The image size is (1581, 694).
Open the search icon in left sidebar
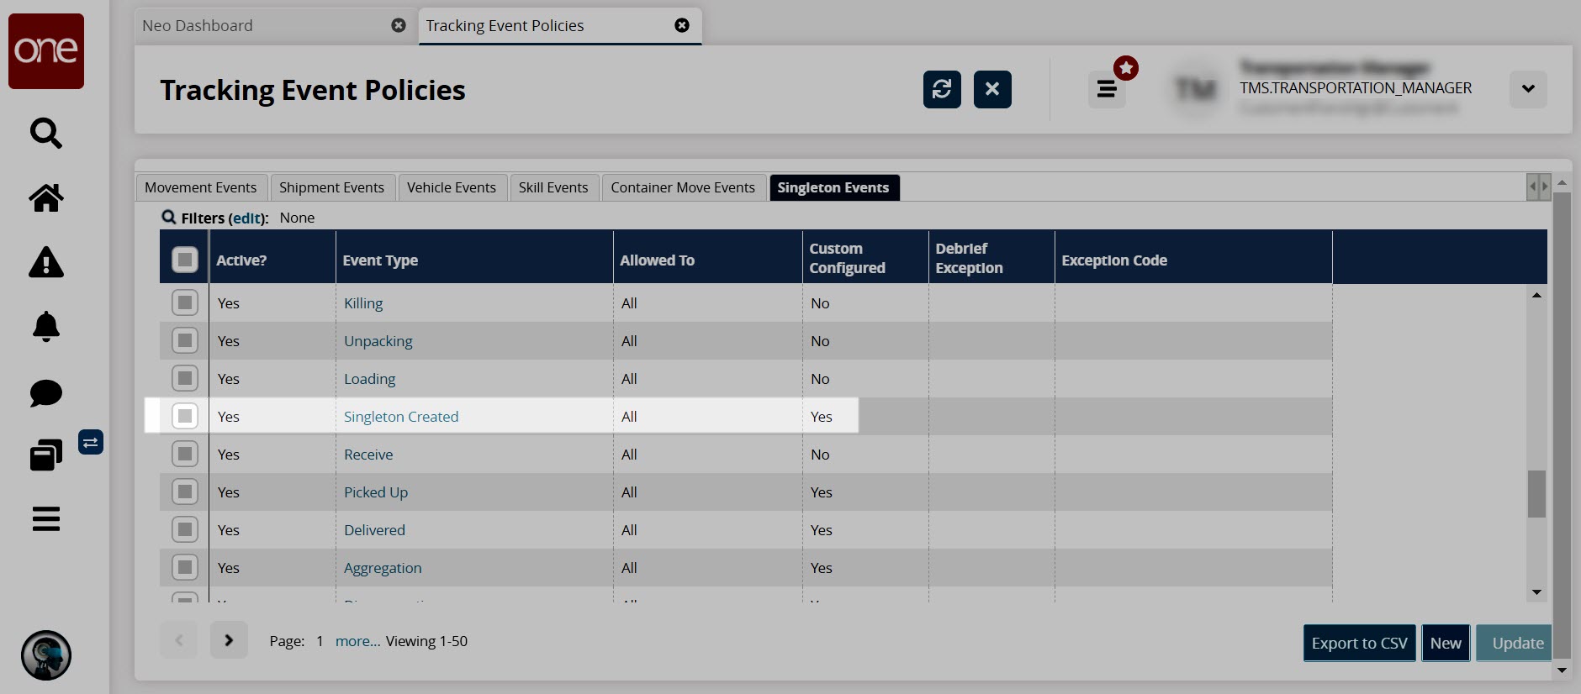(45, 133)
